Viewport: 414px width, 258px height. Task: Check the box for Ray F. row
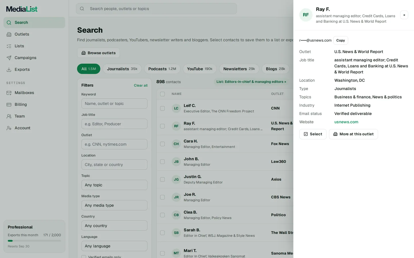coord(162,126)
